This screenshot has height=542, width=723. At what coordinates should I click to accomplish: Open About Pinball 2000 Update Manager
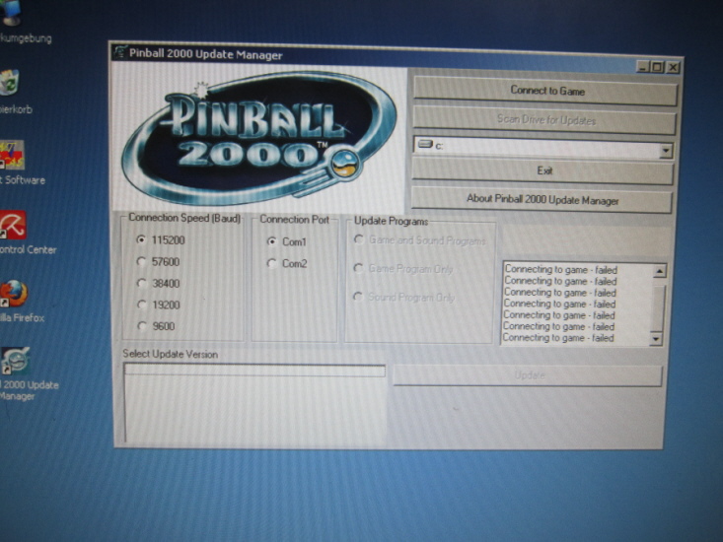point(542,200)
